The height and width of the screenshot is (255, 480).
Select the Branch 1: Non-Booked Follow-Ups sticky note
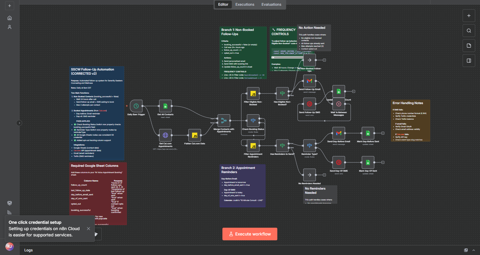coord(243,53)
